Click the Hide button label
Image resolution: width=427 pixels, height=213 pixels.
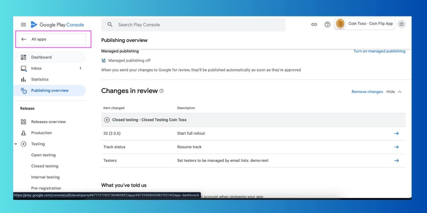[x=391, y=92]
